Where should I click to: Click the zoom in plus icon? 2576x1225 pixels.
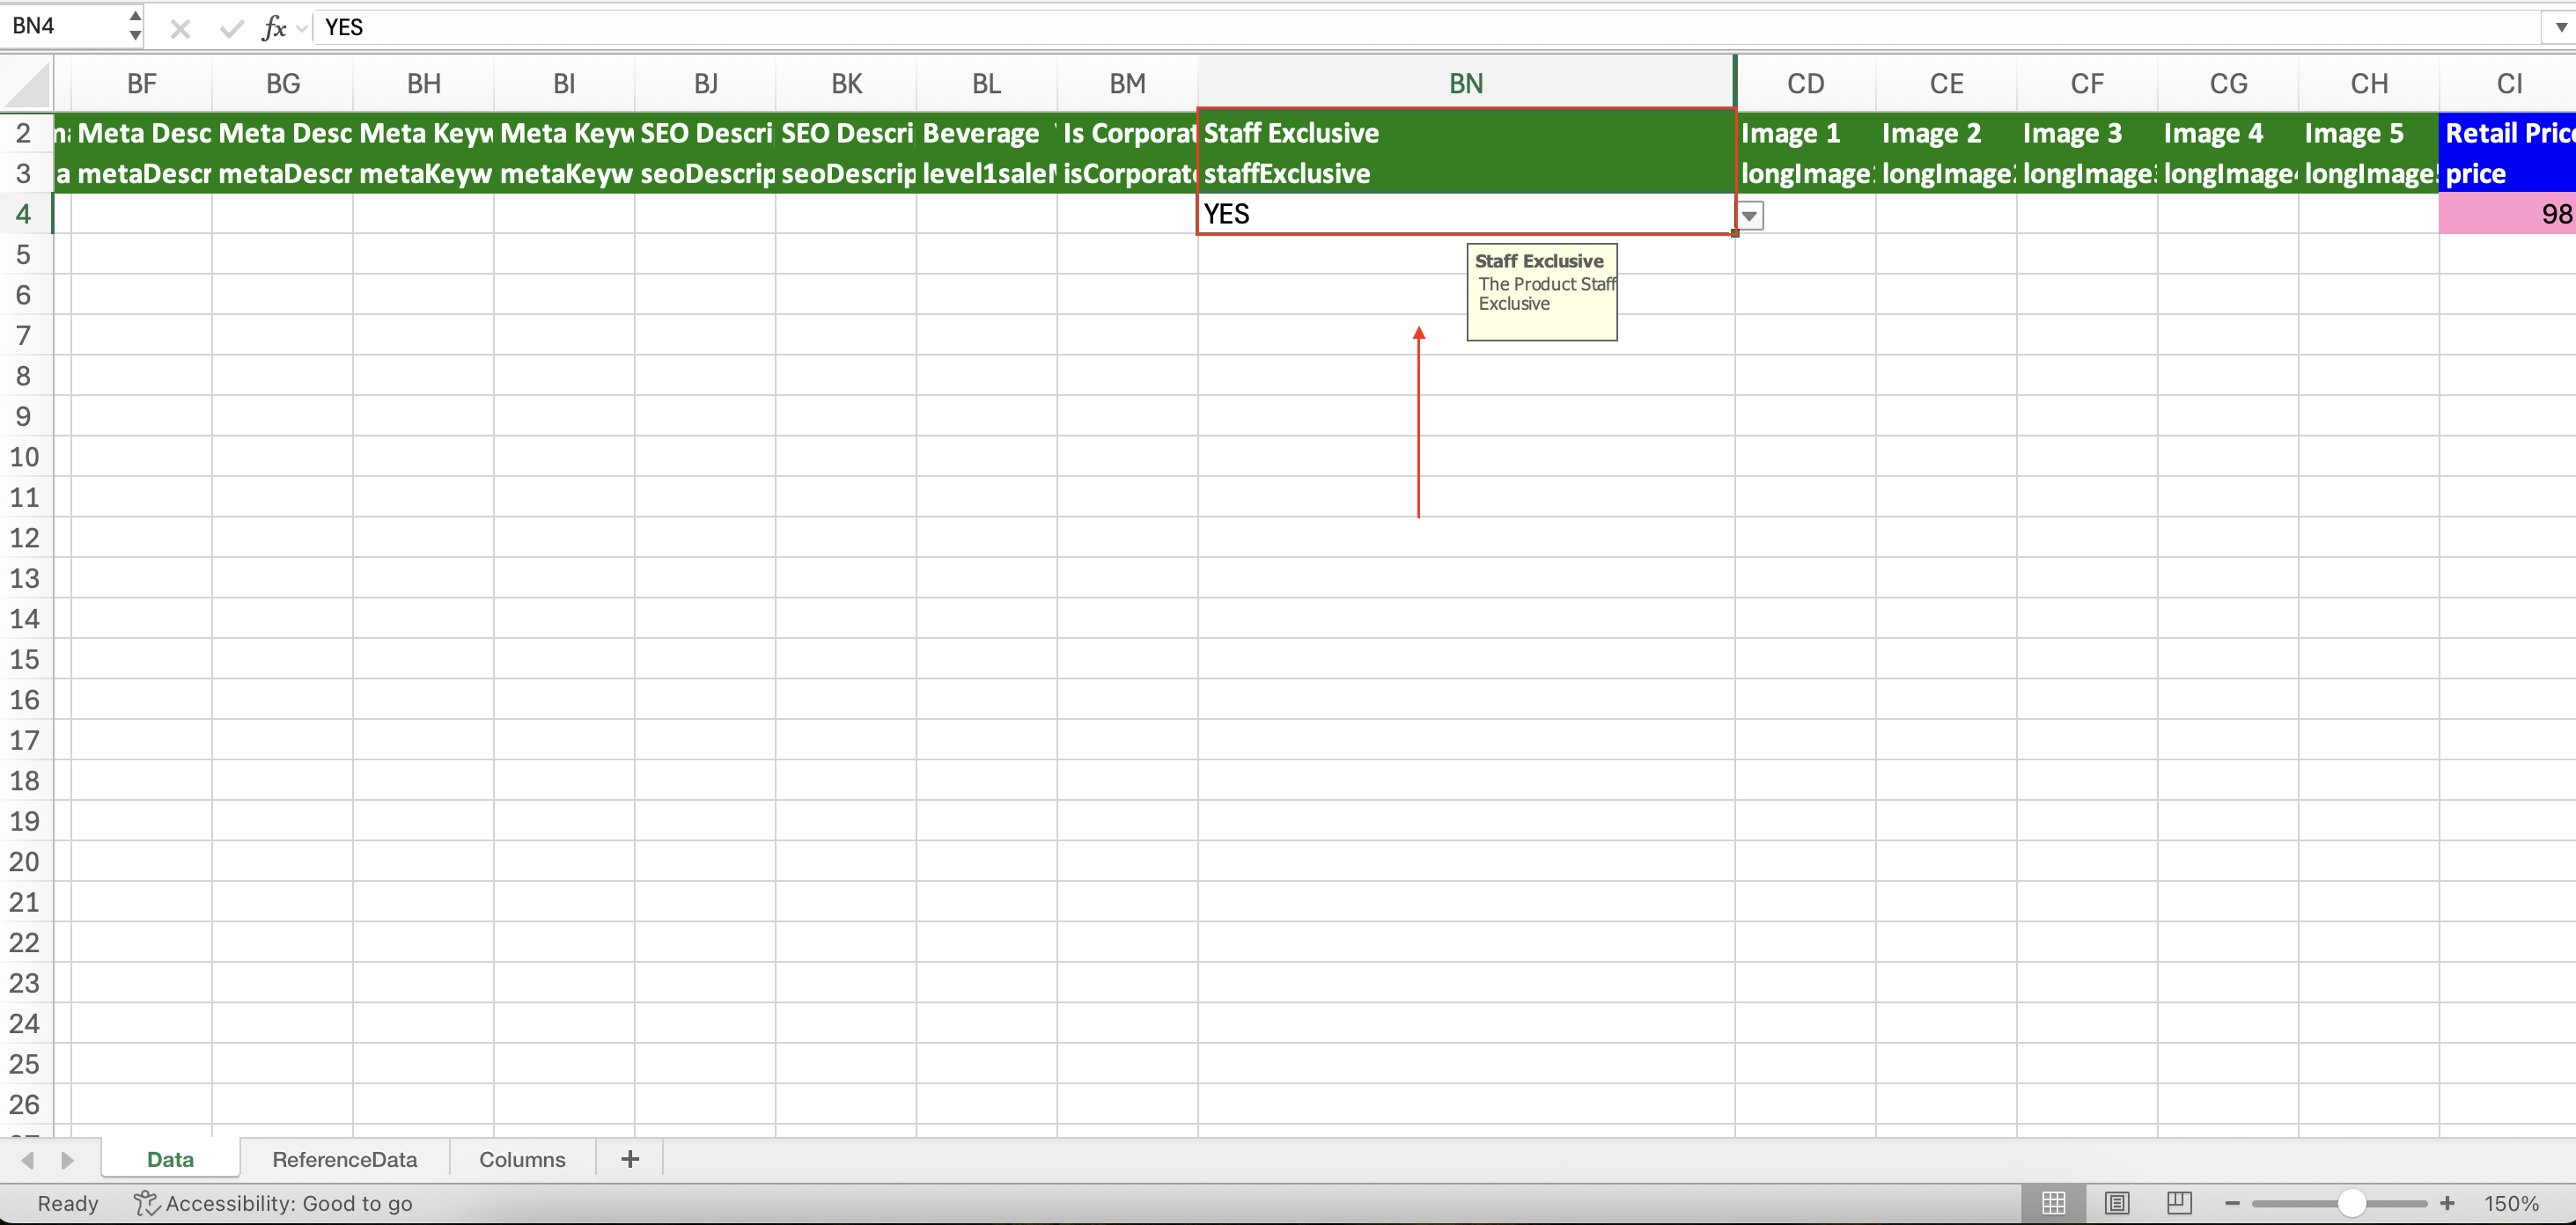click(2447, 1203)
